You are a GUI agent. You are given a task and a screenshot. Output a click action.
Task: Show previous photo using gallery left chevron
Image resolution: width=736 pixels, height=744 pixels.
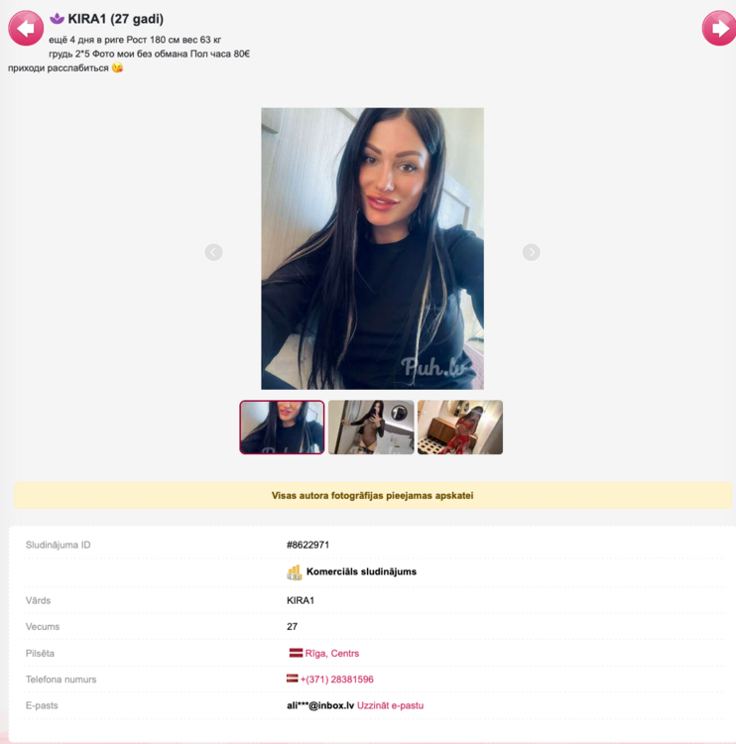tap(213, 252)
